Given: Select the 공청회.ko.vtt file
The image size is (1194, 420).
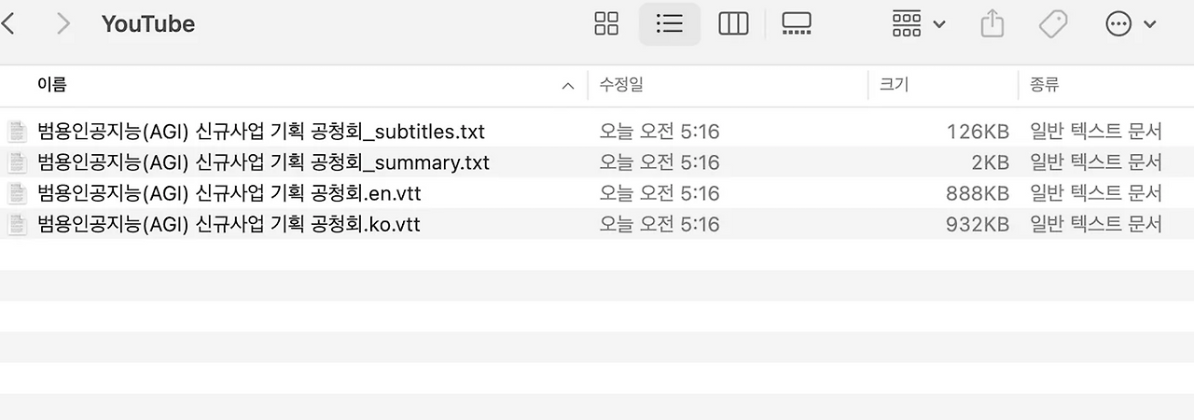Looking at the screenshot, I should [x=597, y=224].
